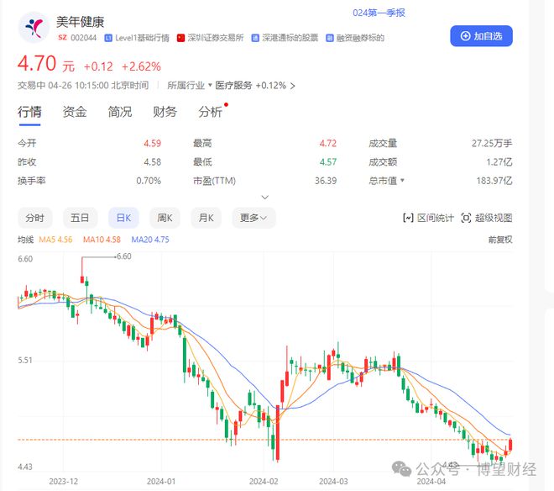554x491 pixels.
Task: Open the 医疗服务 industry link
Action: 233,86
